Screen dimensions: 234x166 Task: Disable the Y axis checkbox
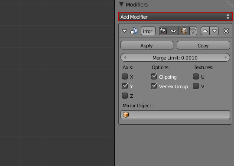click(x=125, y=86)
